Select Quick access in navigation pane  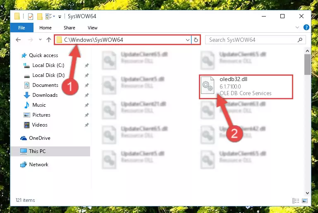pyautogui.click(x=43, y=55)
